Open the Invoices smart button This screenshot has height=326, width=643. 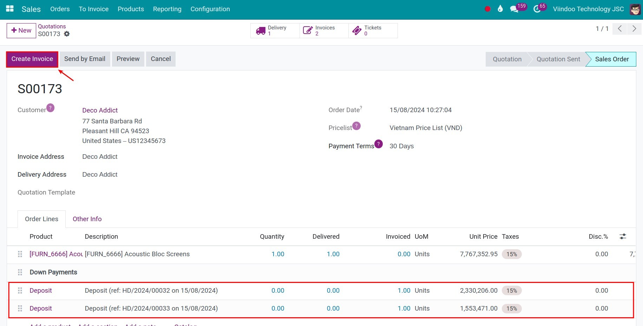point(324,30)
